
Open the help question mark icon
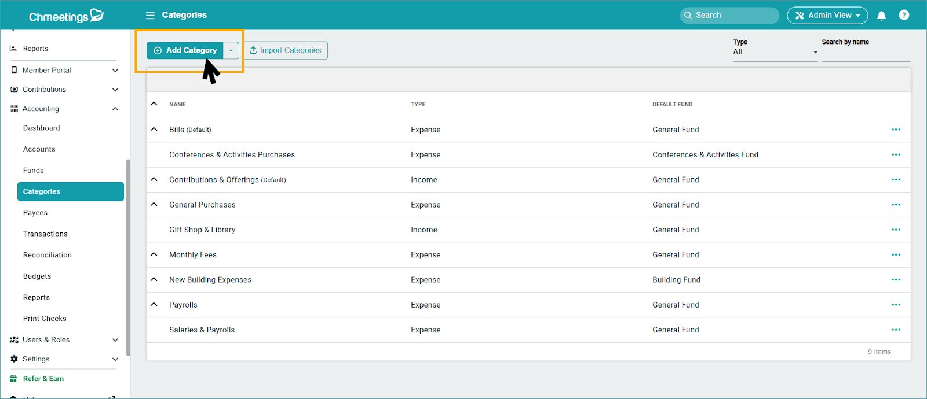point(903,15)
